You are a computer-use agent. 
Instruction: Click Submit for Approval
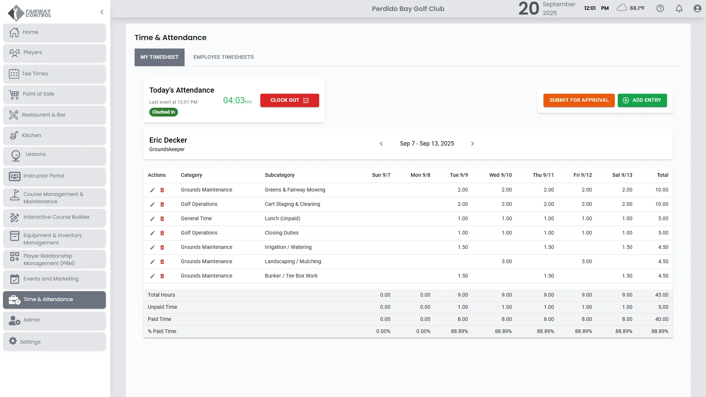coord(579,100)
